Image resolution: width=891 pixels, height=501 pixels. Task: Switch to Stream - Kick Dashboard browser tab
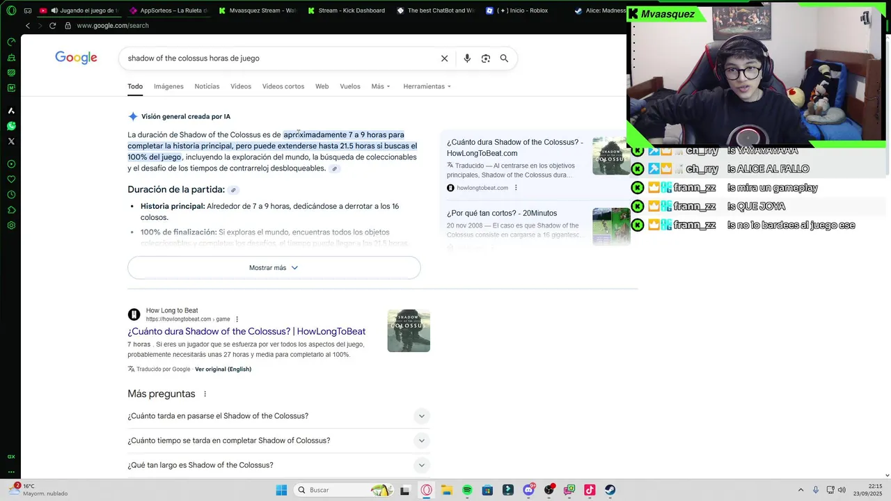pyautogui.click(x=346, y=10)
